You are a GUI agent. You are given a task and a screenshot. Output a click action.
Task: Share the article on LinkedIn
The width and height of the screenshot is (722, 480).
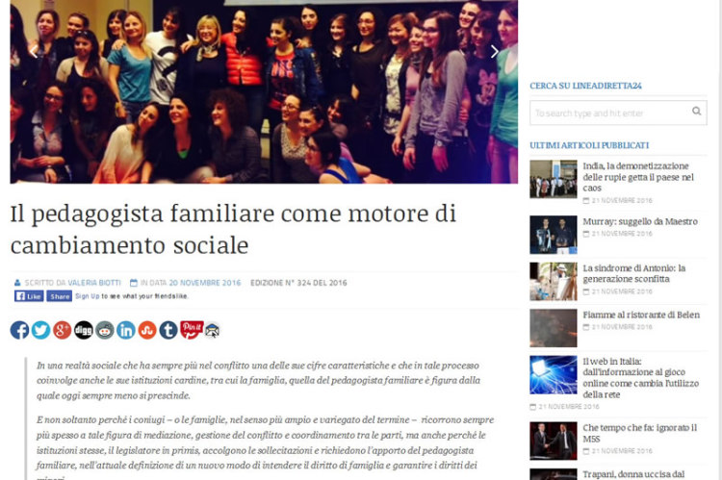126,330
